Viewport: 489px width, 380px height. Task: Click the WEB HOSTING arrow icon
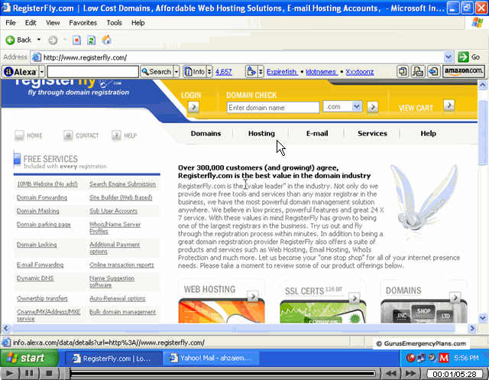pyautogui.click(x=253, y=296)
